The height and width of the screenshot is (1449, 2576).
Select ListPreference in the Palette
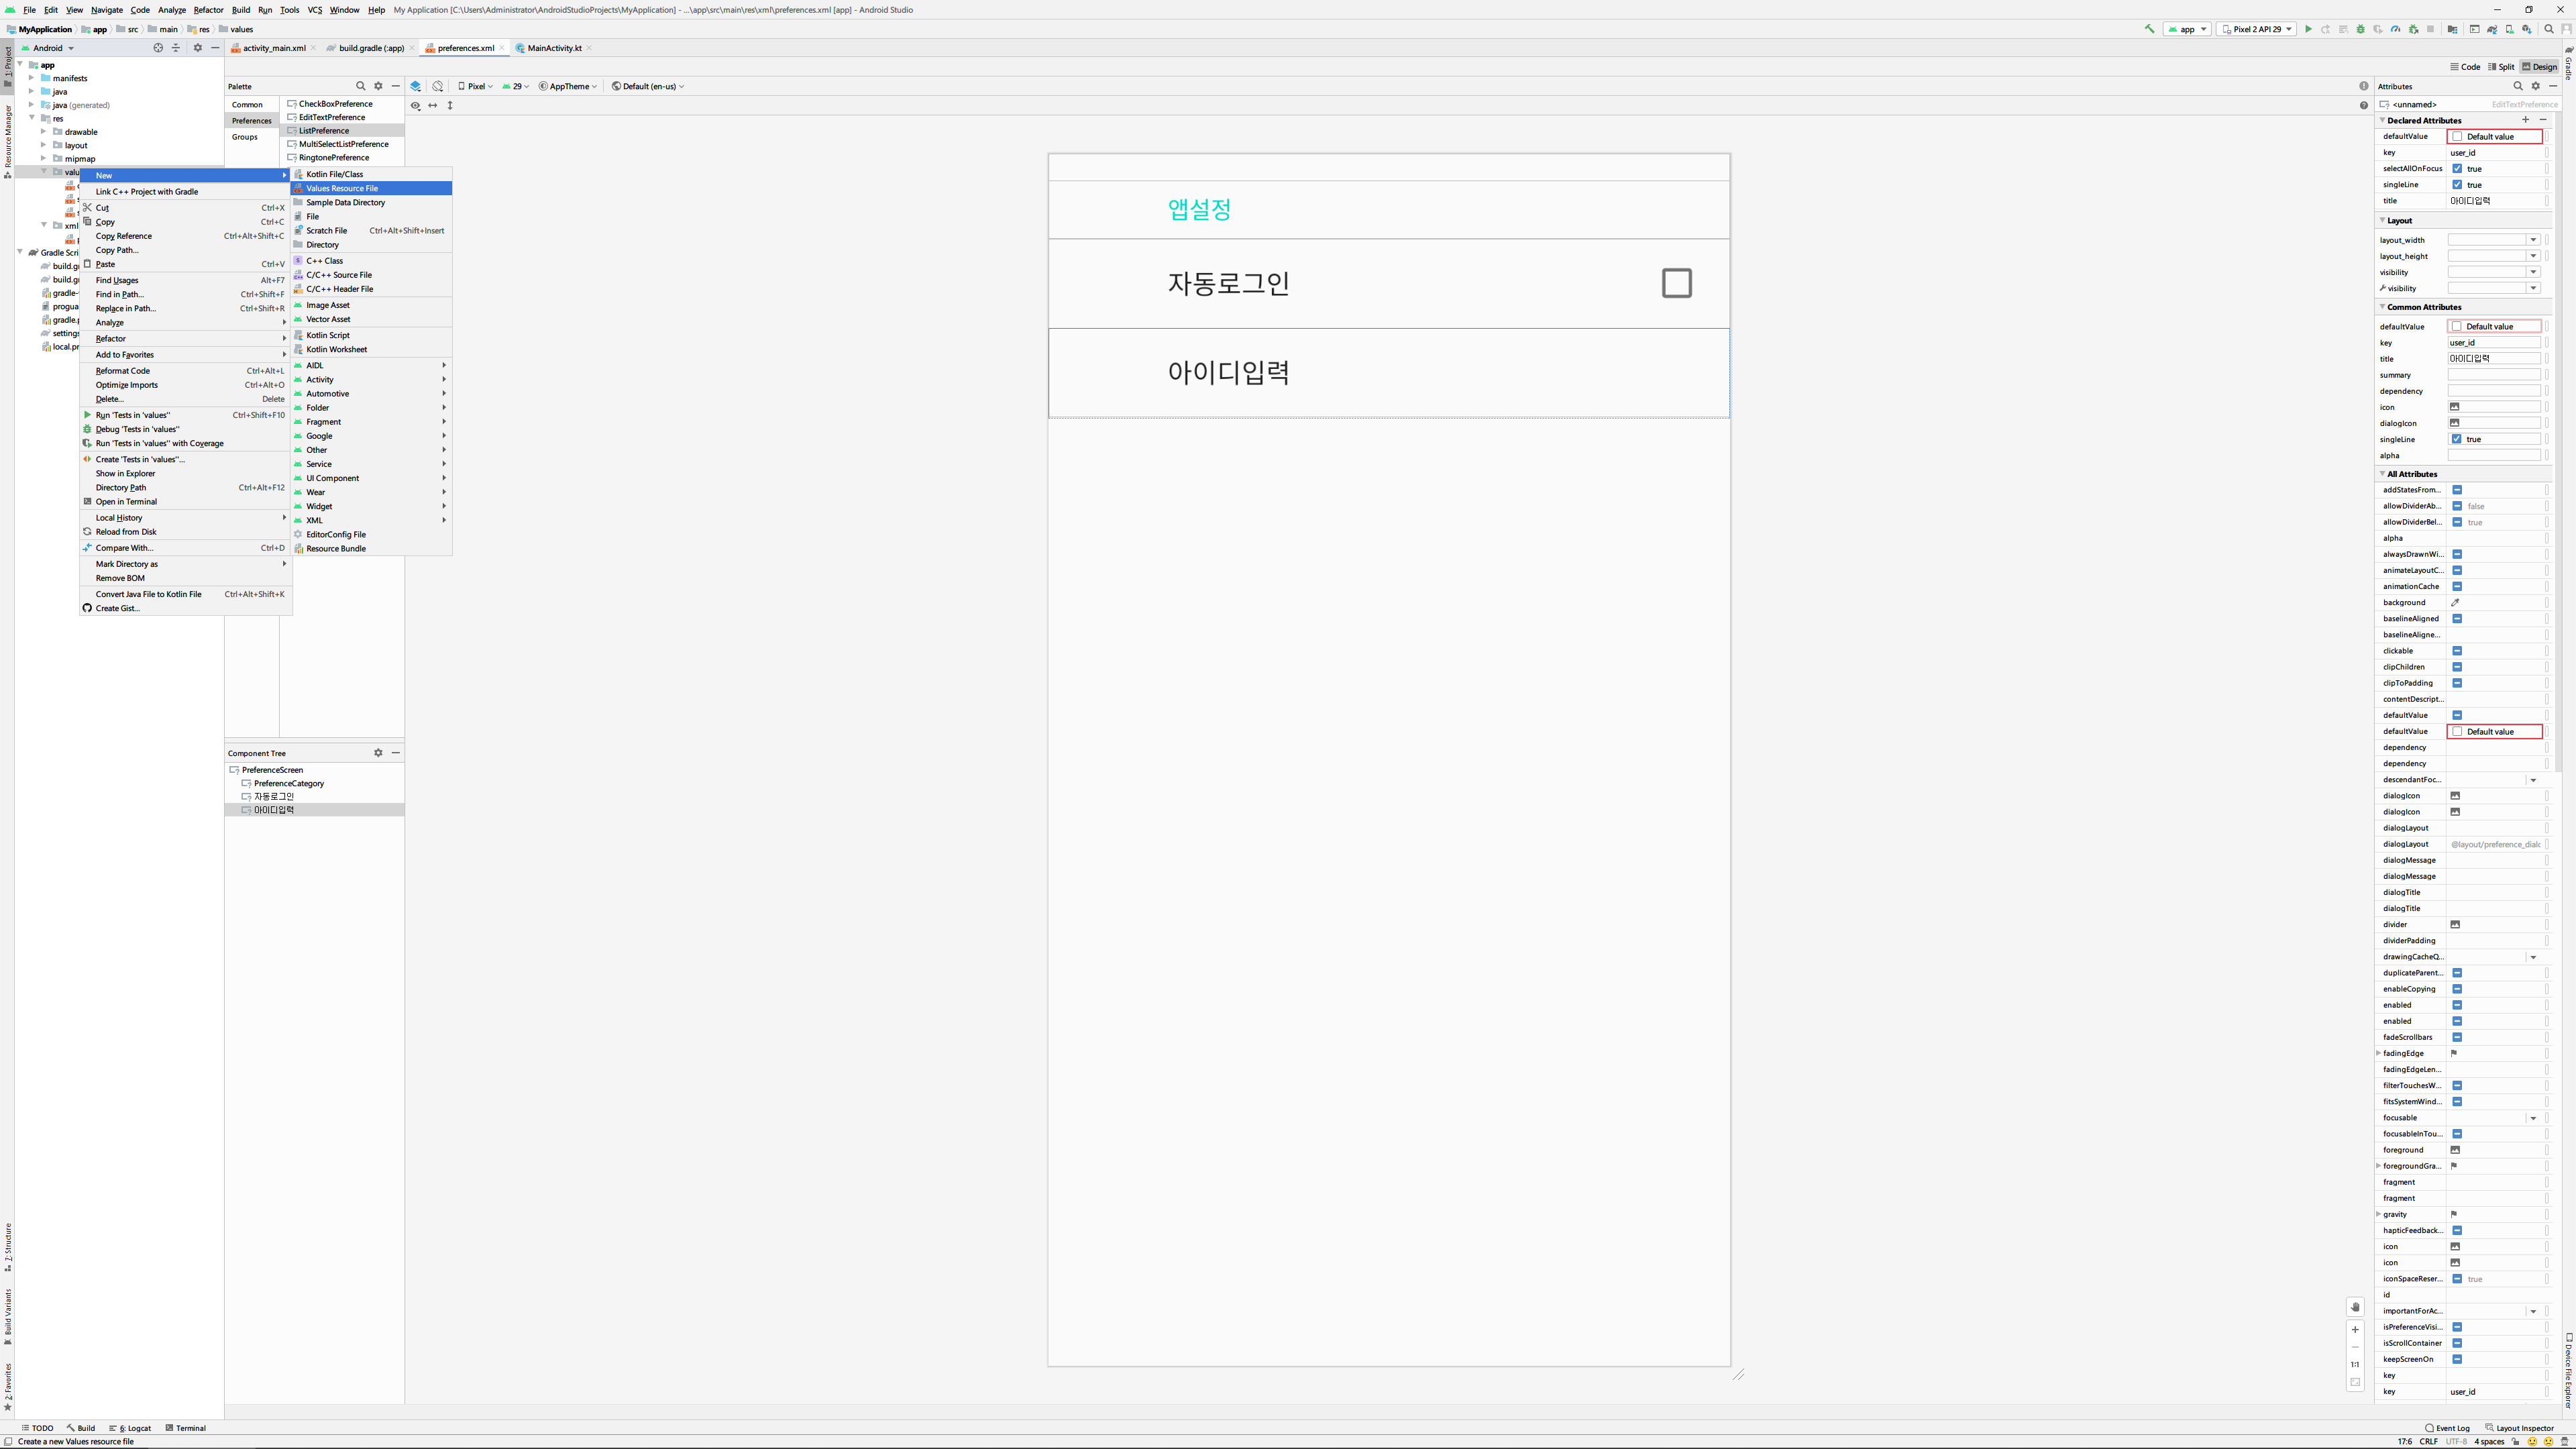point(324,131)
